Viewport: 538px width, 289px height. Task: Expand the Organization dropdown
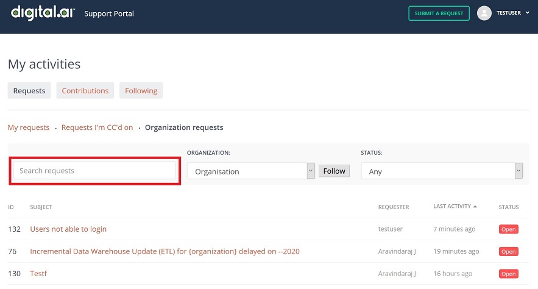click(250, 171)
